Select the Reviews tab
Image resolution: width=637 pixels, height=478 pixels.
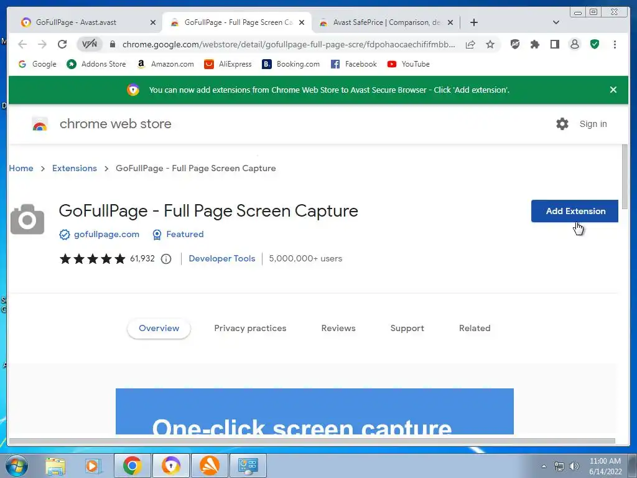(338, 329)
